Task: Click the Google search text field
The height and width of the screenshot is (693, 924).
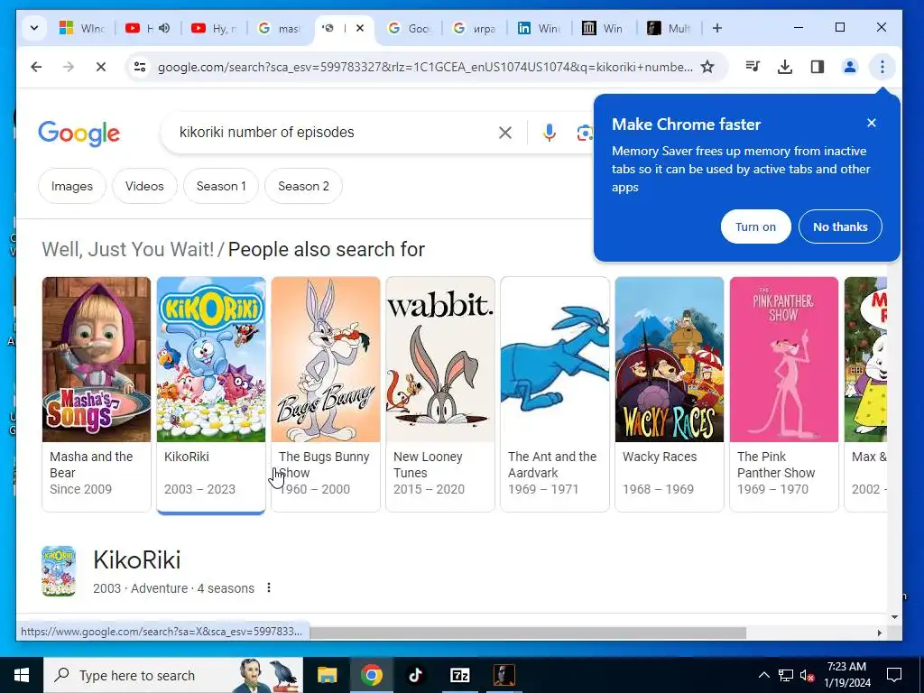Action: pos(330,132)
